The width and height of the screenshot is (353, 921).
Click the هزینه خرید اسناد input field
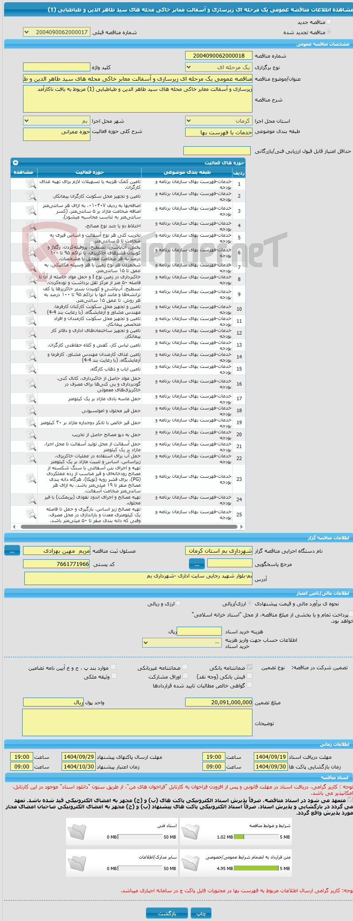pos(199,631)
